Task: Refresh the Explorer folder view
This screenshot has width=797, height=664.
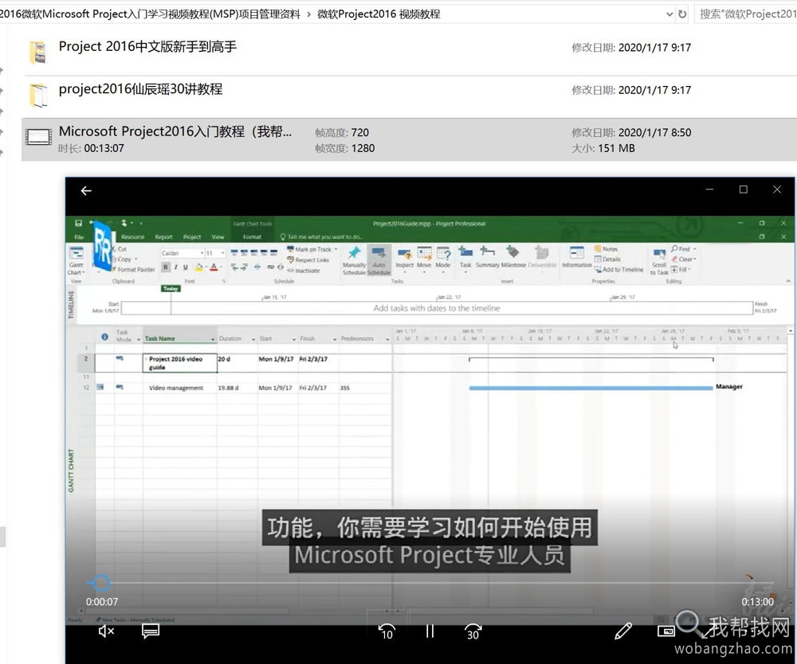Action: pos(683,14)
